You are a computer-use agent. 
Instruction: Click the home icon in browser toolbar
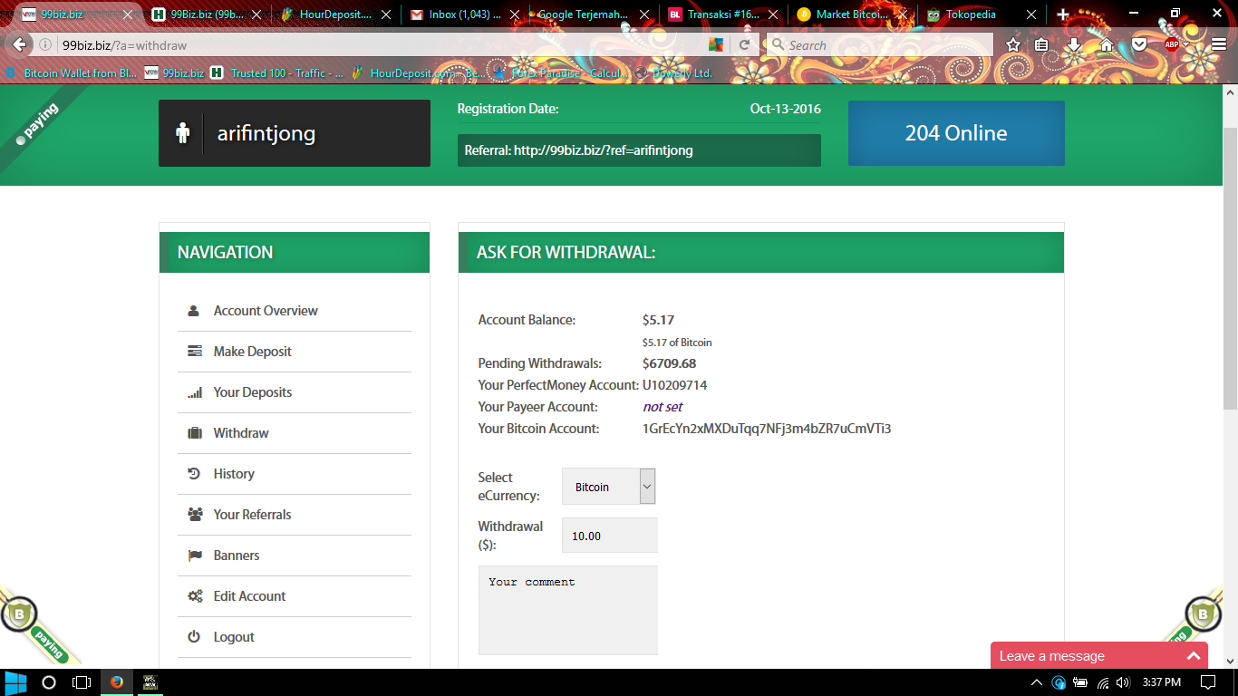pyautogui.click(x=1107, y=44)
